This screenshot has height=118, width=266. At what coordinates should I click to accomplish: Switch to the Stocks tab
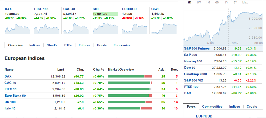[x=52, y=45]
